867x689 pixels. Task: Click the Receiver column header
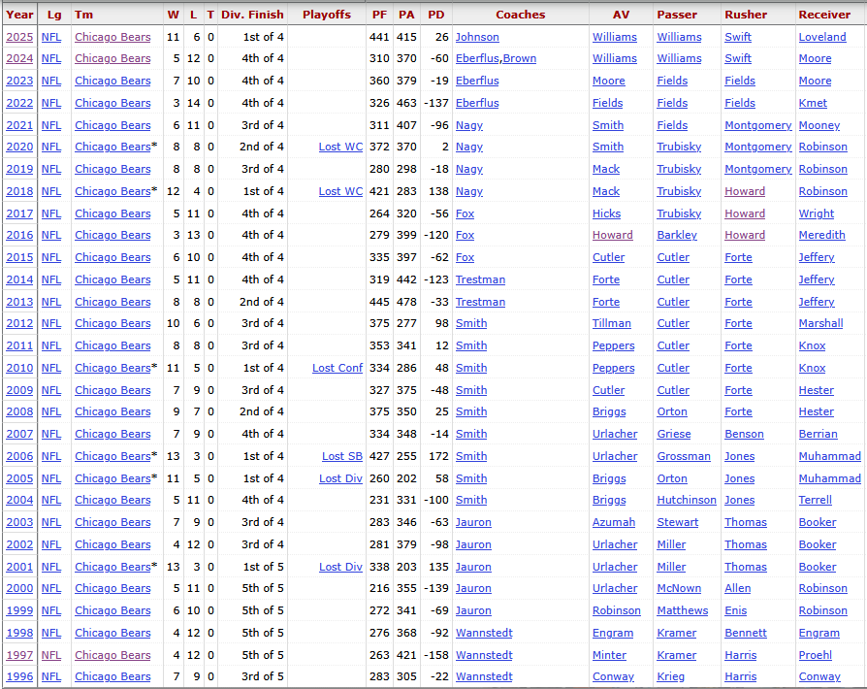[x=824, y=15]
